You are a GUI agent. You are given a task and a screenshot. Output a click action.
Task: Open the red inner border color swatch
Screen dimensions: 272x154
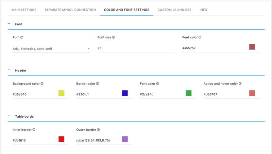[61, 139]
